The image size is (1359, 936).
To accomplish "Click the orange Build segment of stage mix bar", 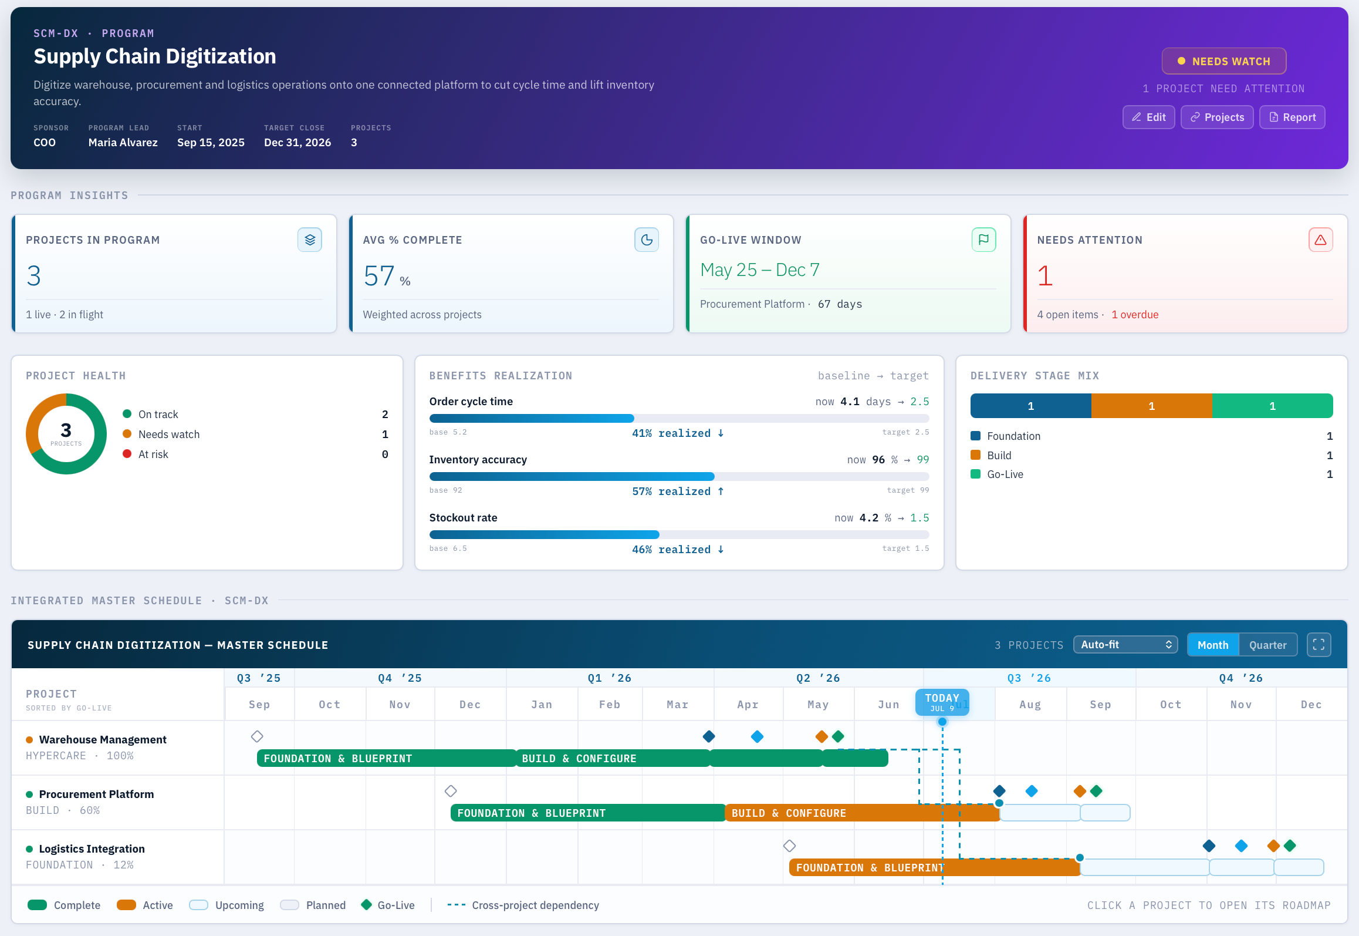I will (x=1151, y=406).
